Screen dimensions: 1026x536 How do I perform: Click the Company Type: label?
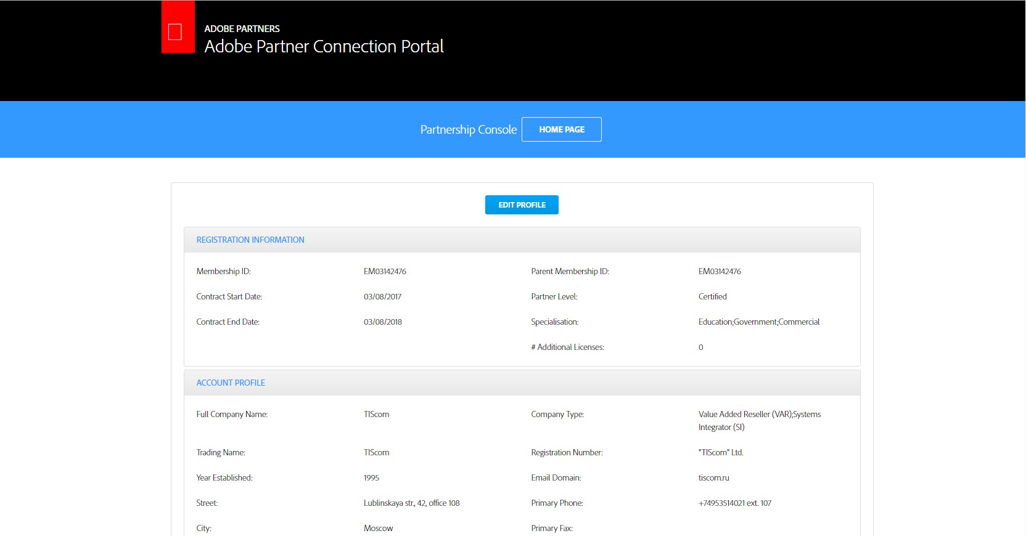pyautogui.click(x=557, y=414)
